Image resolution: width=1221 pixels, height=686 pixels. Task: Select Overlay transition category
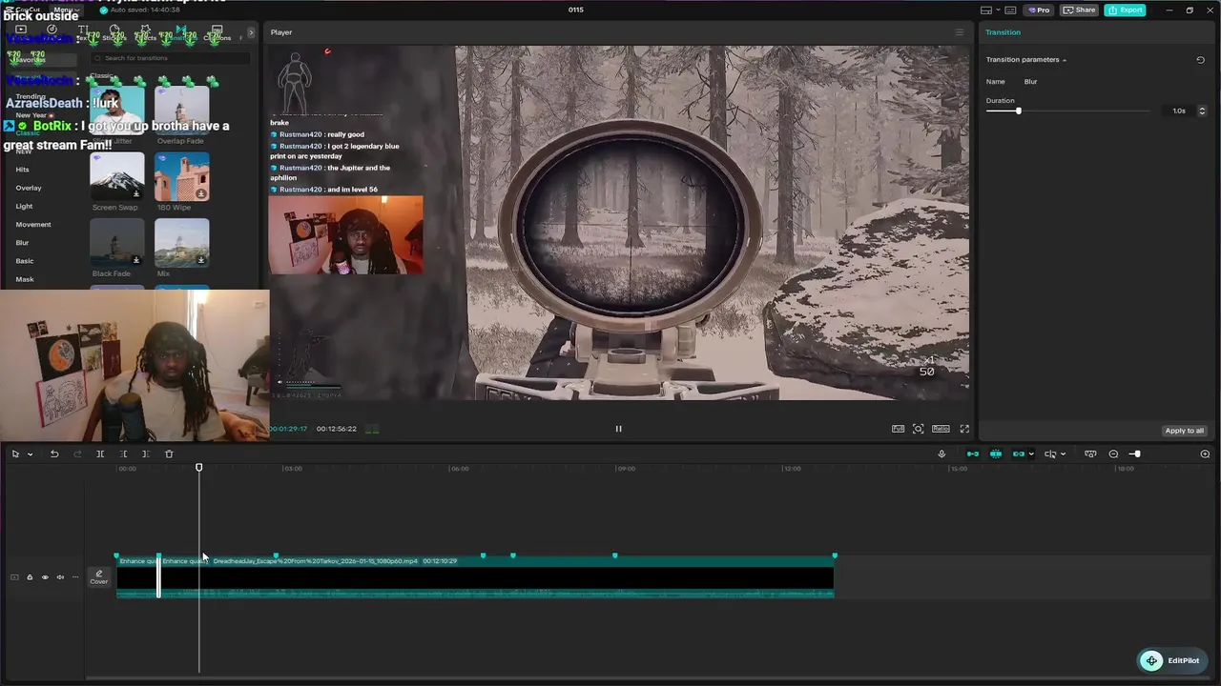point(29,188)
